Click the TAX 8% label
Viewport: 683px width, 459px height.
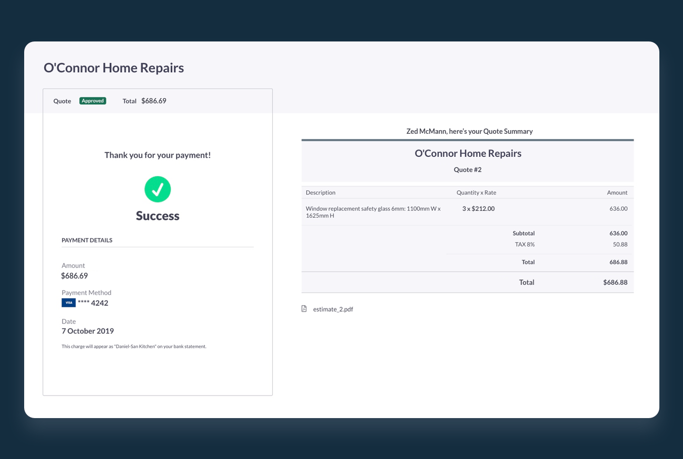[525, 244]
